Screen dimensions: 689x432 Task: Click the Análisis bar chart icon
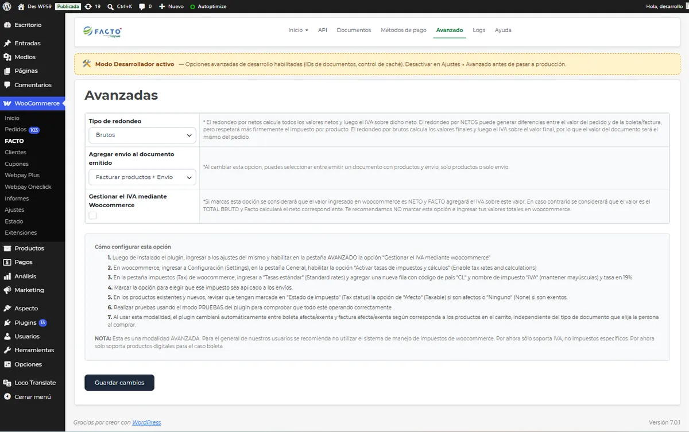tap(7, 276)
